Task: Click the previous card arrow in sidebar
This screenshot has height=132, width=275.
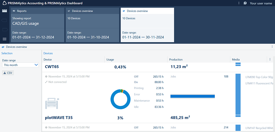Action: point(4,20)
